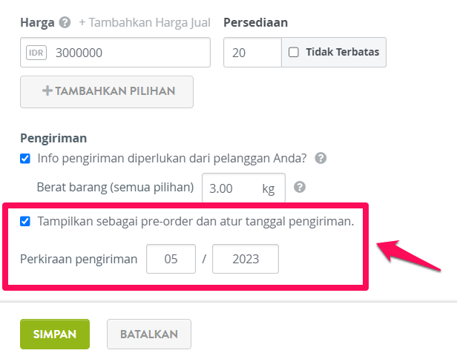Focus the Persediaan stock field showing 20
Image resolution: width=457 pixels, height=356 pixels.
click(x=252, y=53)
